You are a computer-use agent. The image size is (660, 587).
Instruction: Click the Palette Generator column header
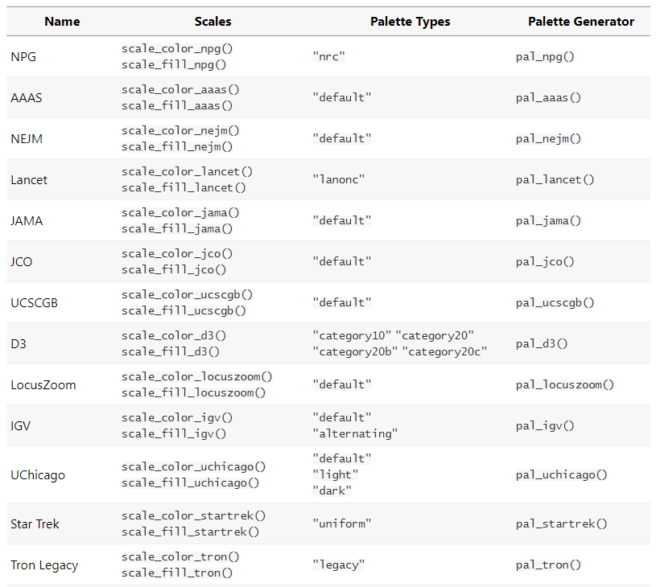pos(580,22)
